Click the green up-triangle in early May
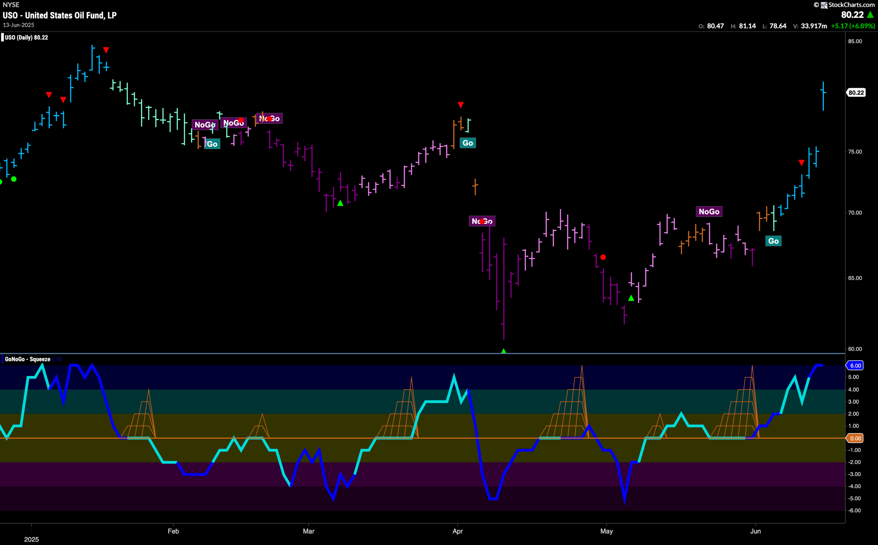Viewport: 878px width, 545px height. tap(631, 298)
